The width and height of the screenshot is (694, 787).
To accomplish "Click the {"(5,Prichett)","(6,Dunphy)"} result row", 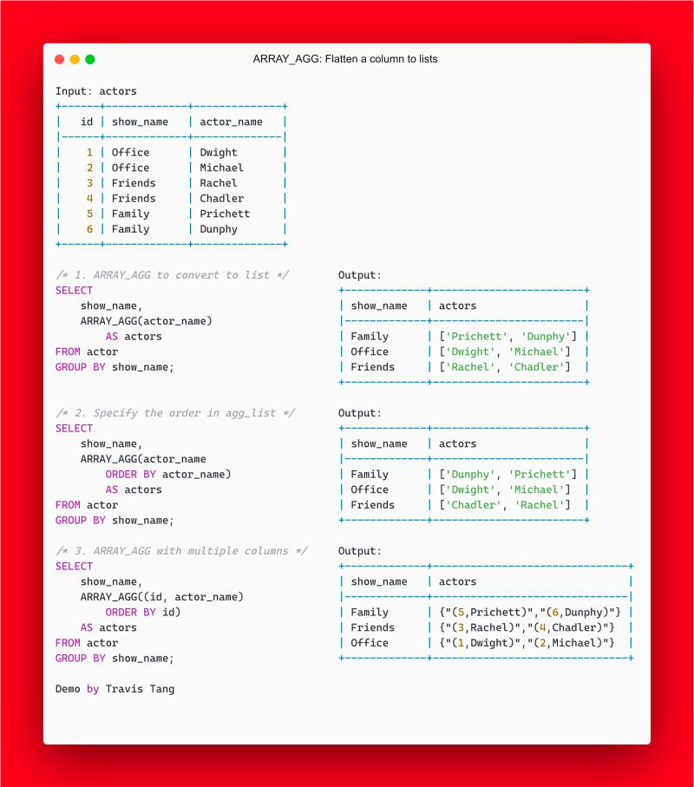I will point(530,613).
